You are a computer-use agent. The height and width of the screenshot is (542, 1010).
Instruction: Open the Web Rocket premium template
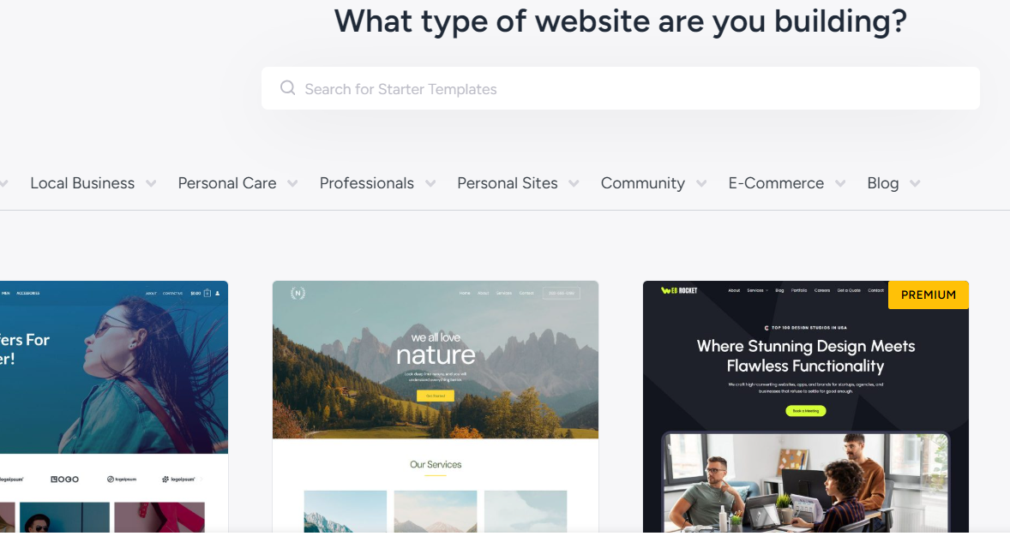click(806, 407)
